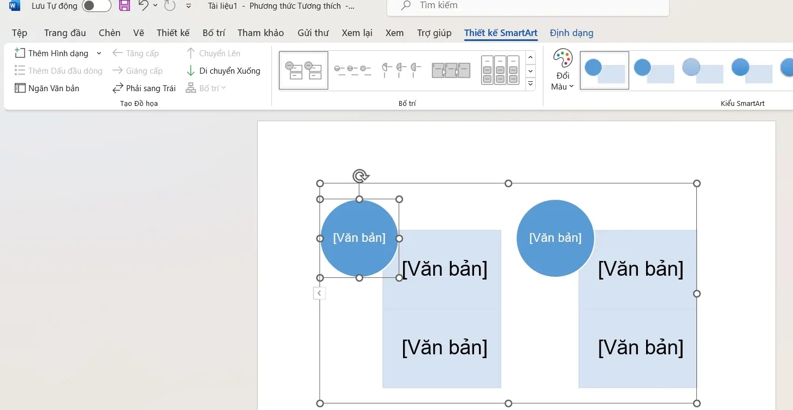Select the fourth layout with arrow boxes

[451, 70]
